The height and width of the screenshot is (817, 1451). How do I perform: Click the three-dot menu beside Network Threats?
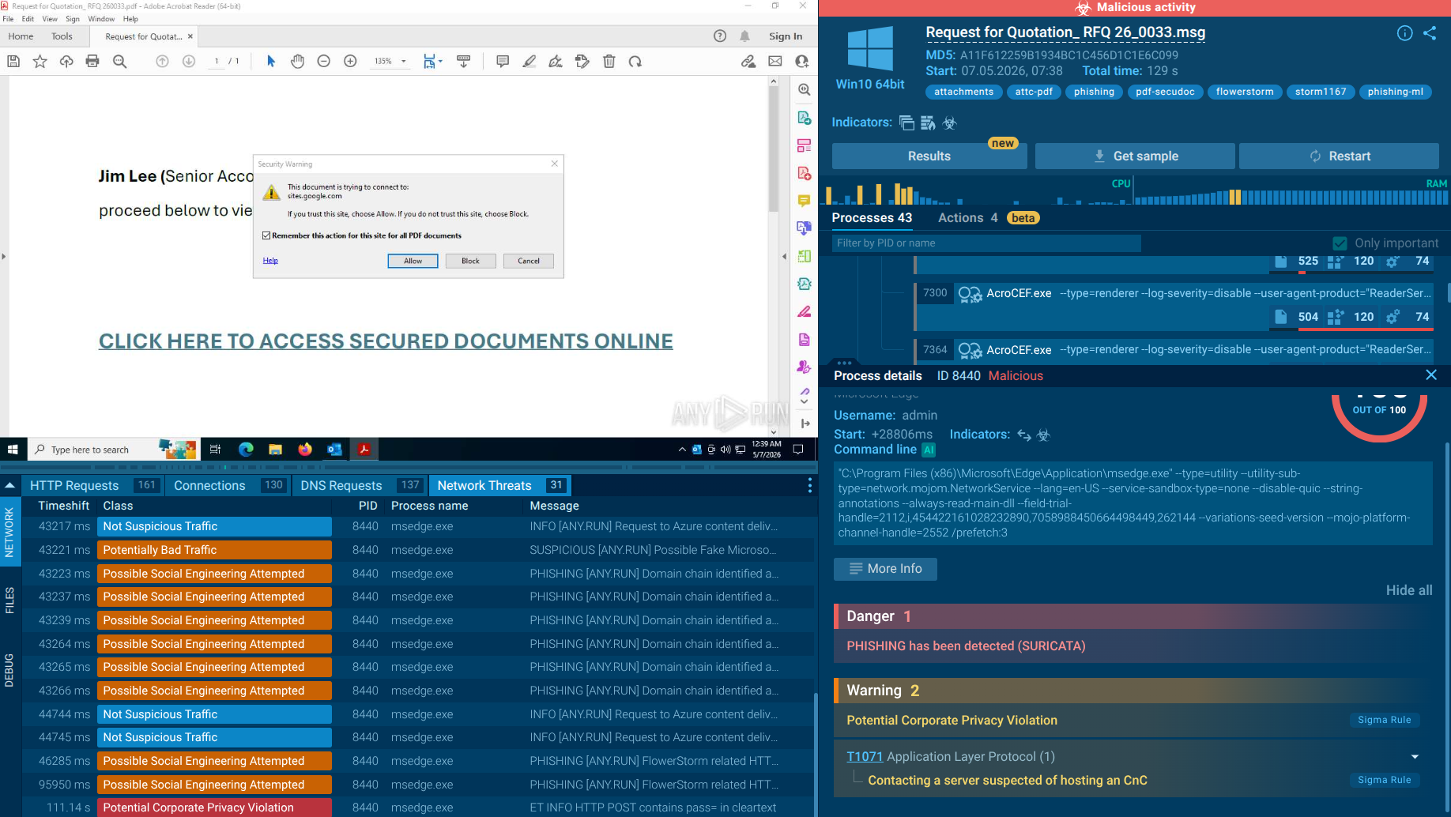809,485
